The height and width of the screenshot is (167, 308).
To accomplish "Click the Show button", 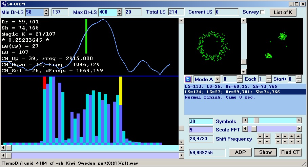I will (265, 152).
